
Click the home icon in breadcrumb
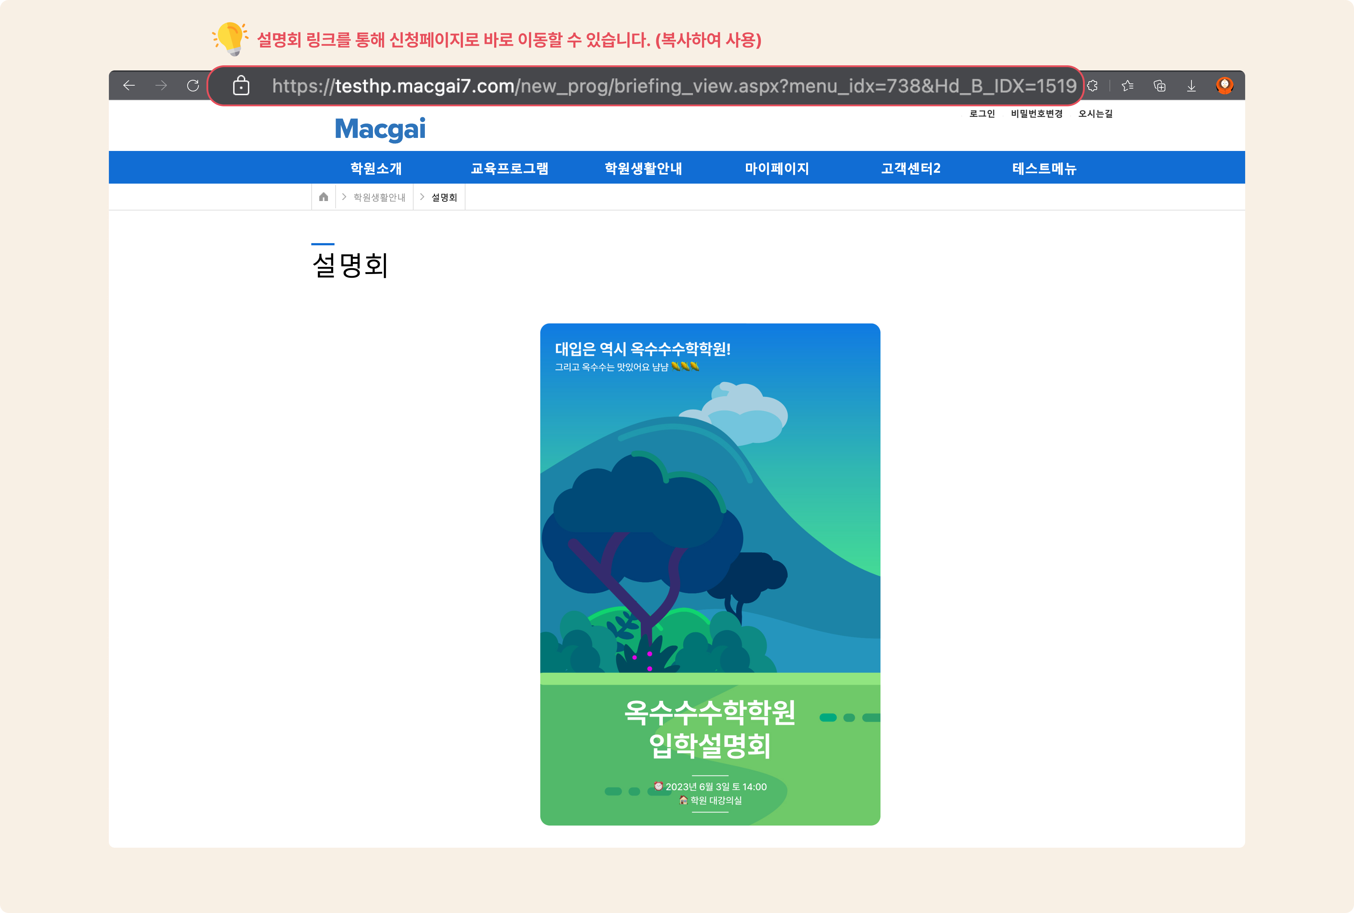coord(324,197)
